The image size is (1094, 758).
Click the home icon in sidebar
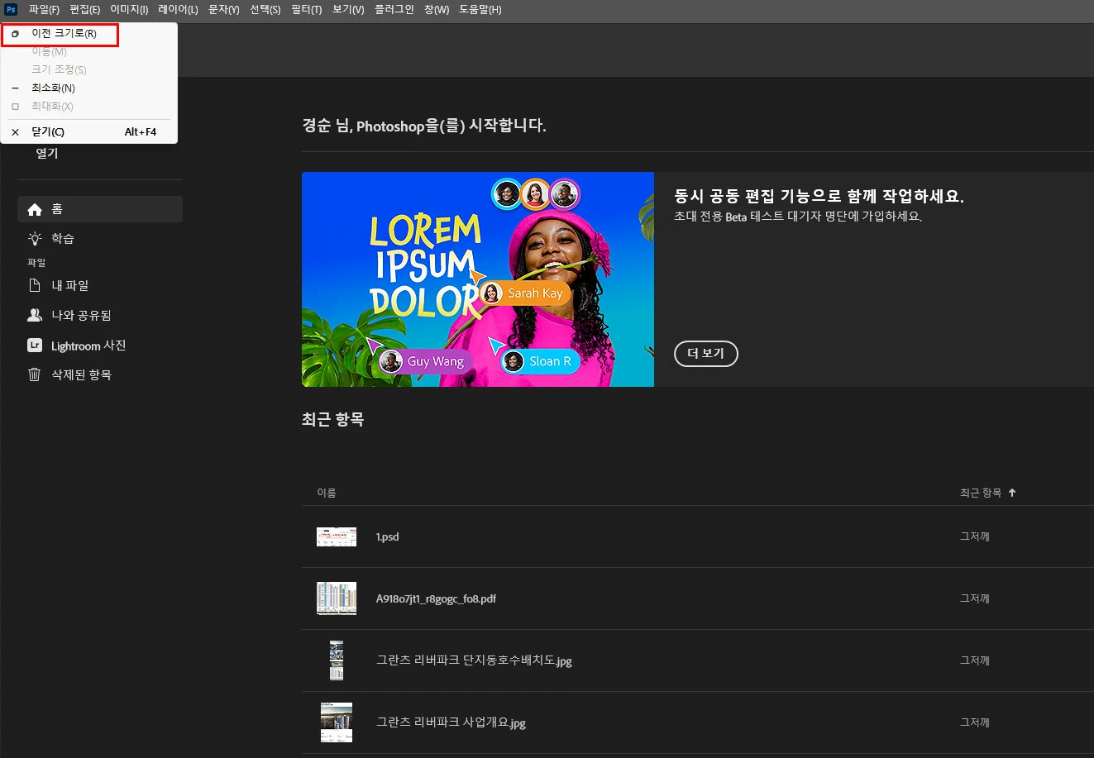35,210
